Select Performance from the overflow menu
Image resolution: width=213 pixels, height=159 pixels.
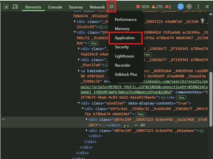[126, 20]
